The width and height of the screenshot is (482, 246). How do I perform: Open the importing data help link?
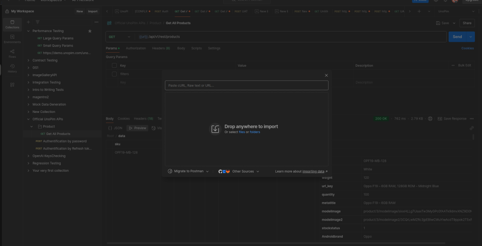click(313, 171)
